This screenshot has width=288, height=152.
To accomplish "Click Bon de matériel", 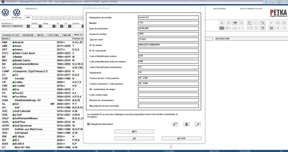I will [219, 9].
